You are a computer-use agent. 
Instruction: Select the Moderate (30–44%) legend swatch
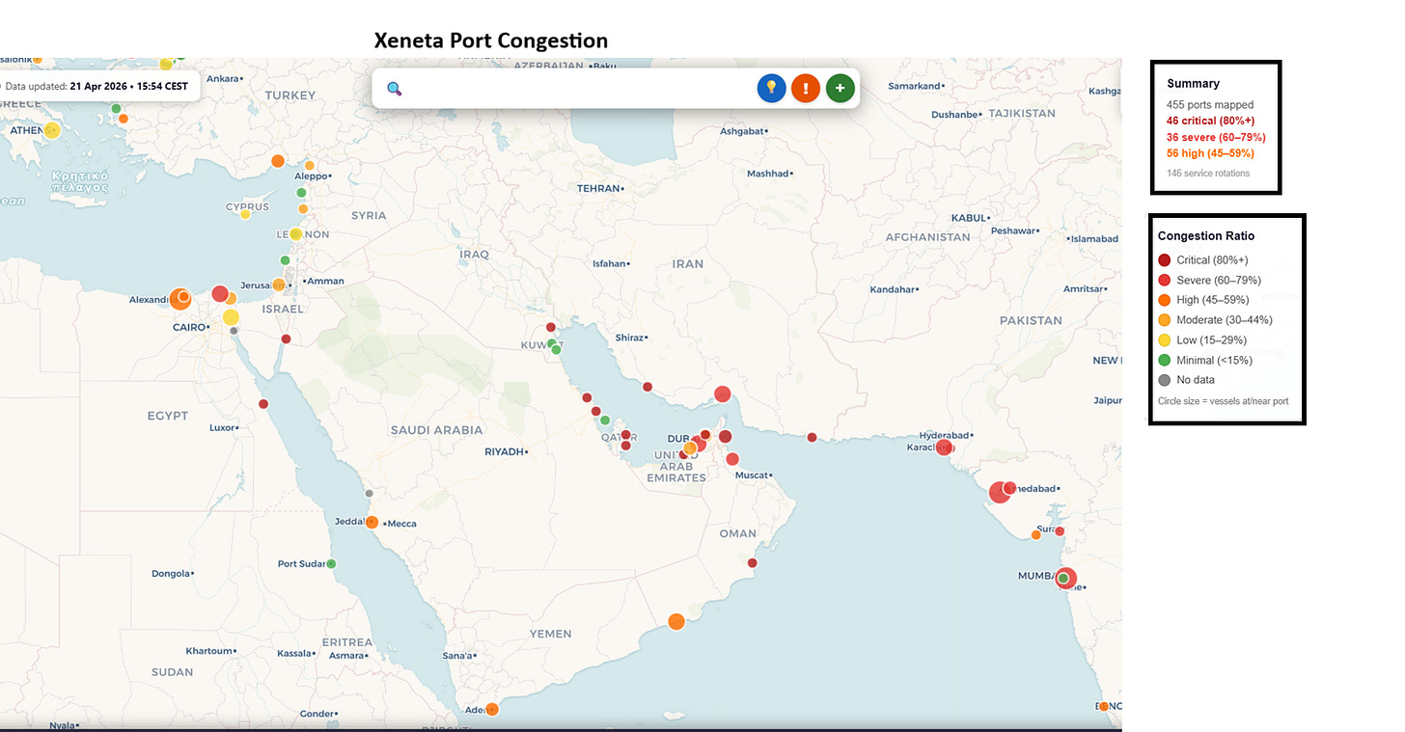[x=1165, y=320]
